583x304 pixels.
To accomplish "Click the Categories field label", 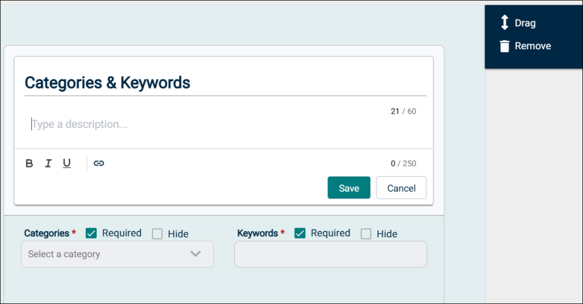I will [47, 233].
